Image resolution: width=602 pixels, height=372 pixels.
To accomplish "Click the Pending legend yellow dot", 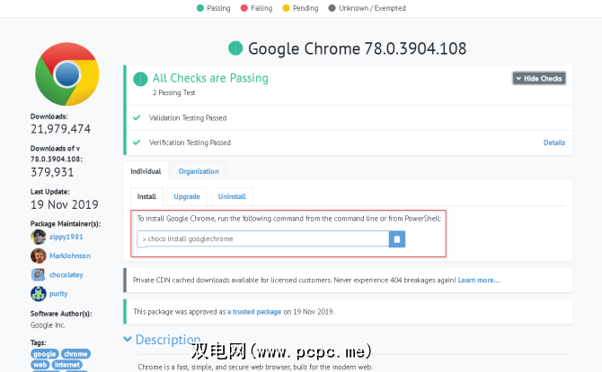I will (x=286, y=8).
